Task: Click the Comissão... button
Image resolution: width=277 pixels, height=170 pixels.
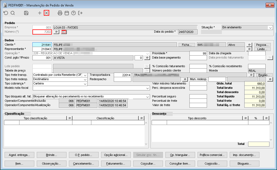Action: coord(212,164)
